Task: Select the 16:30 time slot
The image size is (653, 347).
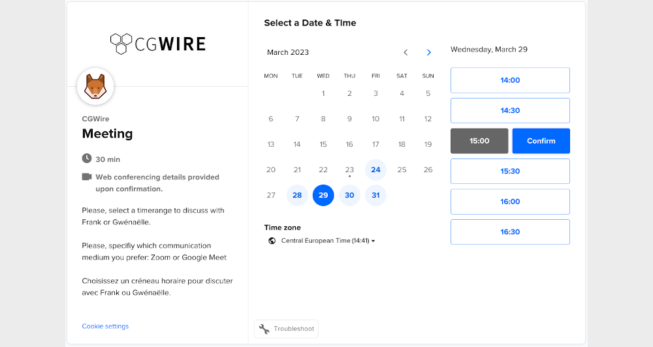Action: [x=510, y=232]
